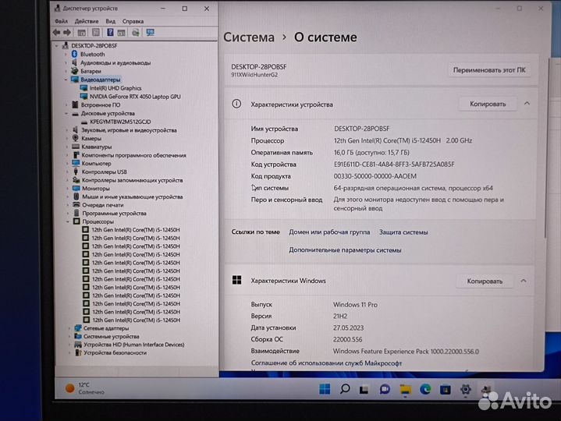This screenshot has width=561, height=421.
Task: Click the Контроллеры USB category icon
Action: tap(76, 172)
